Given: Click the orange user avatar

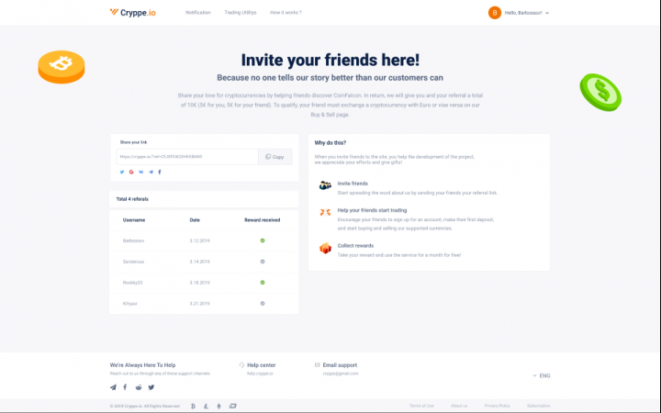Looking at the screenshot, I should pyautogui.click(x=495, y=13).
